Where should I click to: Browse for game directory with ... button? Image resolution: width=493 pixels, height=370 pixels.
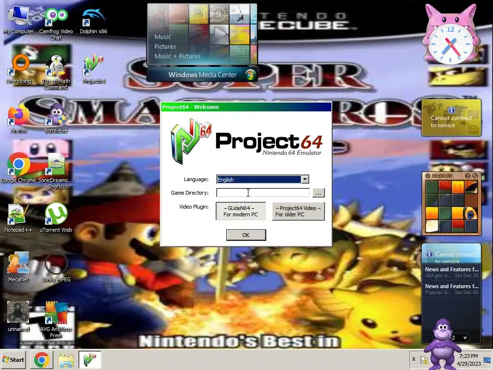[x=318, y=193]
